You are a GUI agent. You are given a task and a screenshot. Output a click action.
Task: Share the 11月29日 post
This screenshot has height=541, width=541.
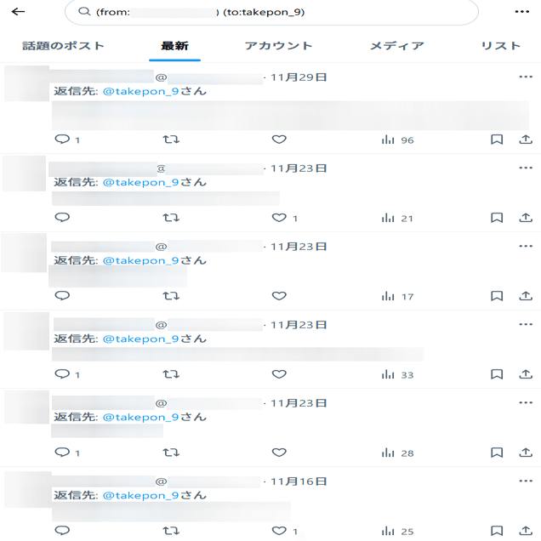[x=526, y=140]
